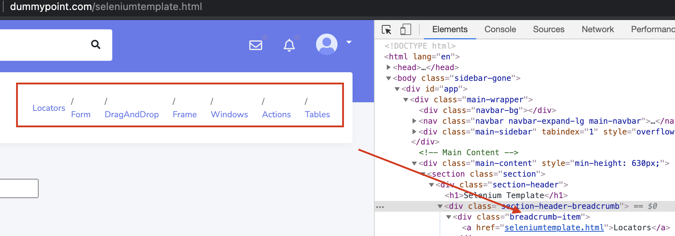Collapse the breadcrumb-item div node

click(x=449, y=217)
